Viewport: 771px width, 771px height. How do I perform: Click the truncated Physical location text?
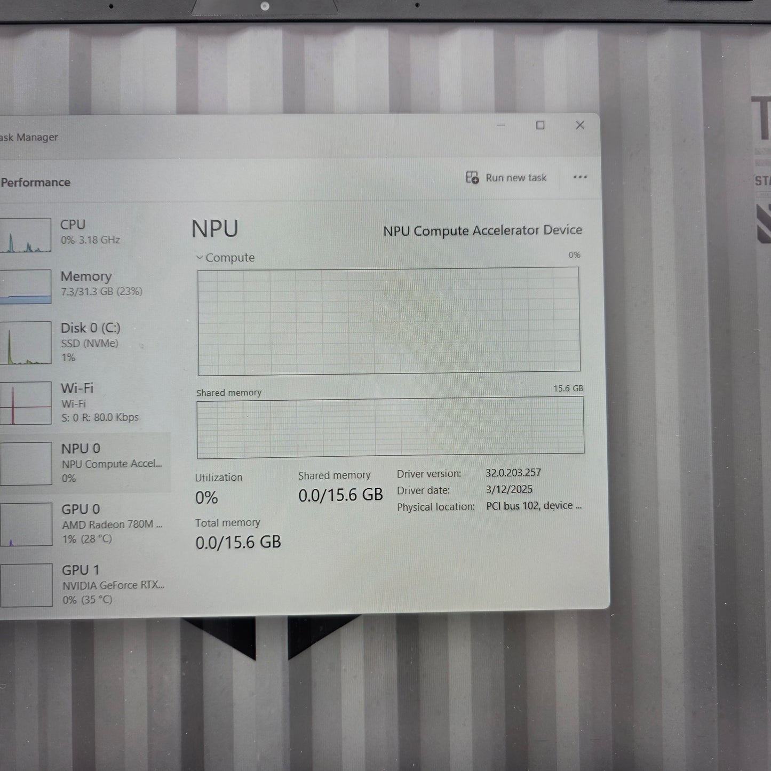click(534, 505)
